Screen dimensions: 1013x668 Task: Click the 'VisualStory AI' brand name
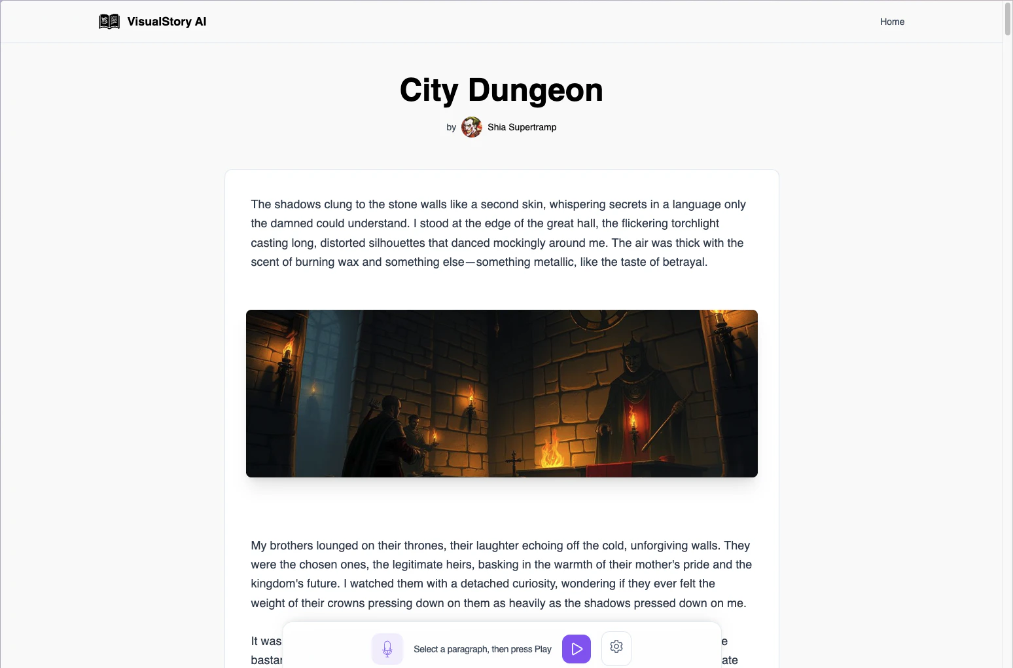tap(168, 22)
